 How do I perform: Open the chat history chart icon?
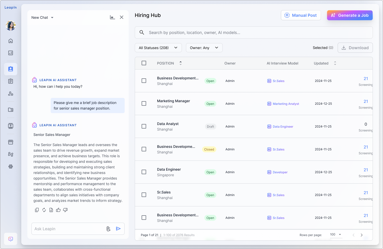click(112, 17)
